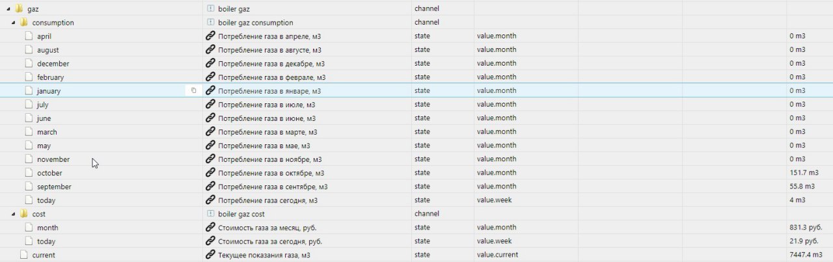833x262 pixels.
Task: Select the may tree item
Action: point(44,146)
